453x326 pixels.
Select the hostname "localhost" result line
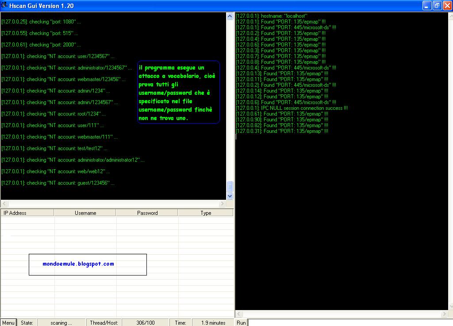[x=272, y=16]
